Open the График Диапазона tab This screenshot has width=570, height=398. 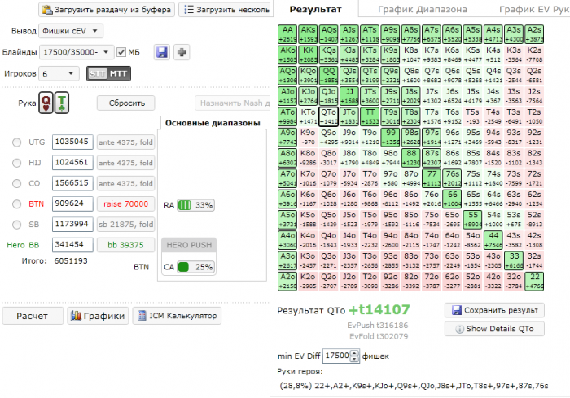coord(423,10)
